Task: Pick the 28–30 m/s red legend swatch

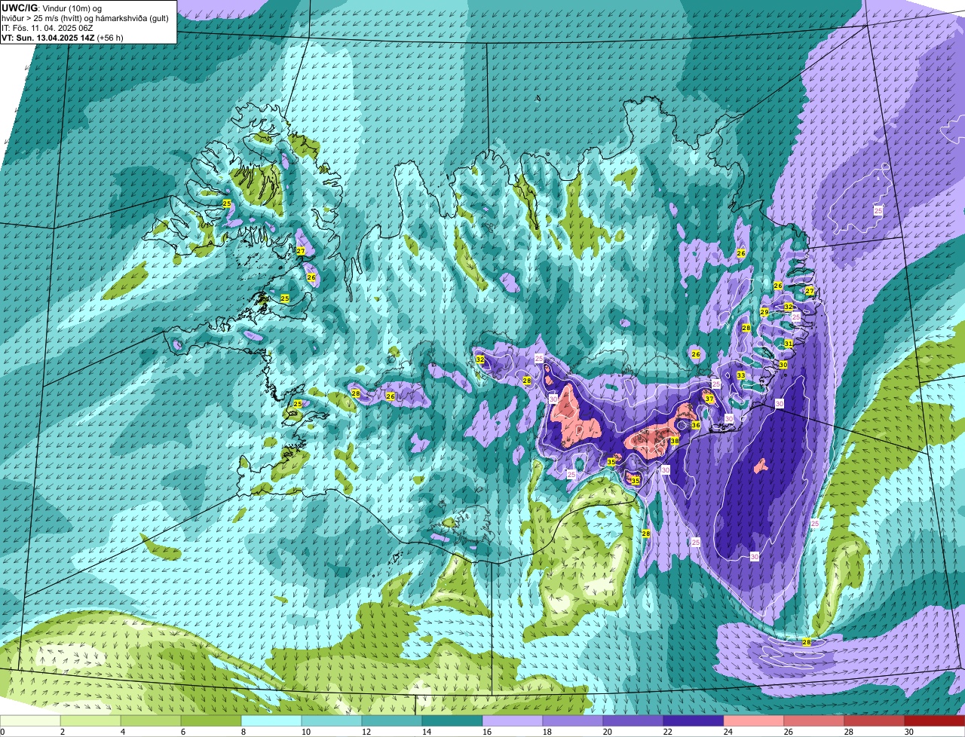Action: point(875,720)
